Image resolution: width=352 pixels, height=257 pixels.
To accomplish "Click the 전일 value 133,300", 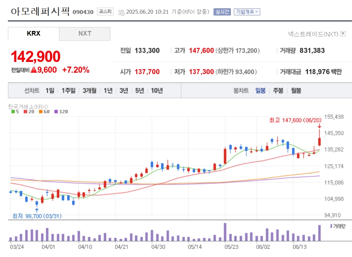I will pos(147,50).
